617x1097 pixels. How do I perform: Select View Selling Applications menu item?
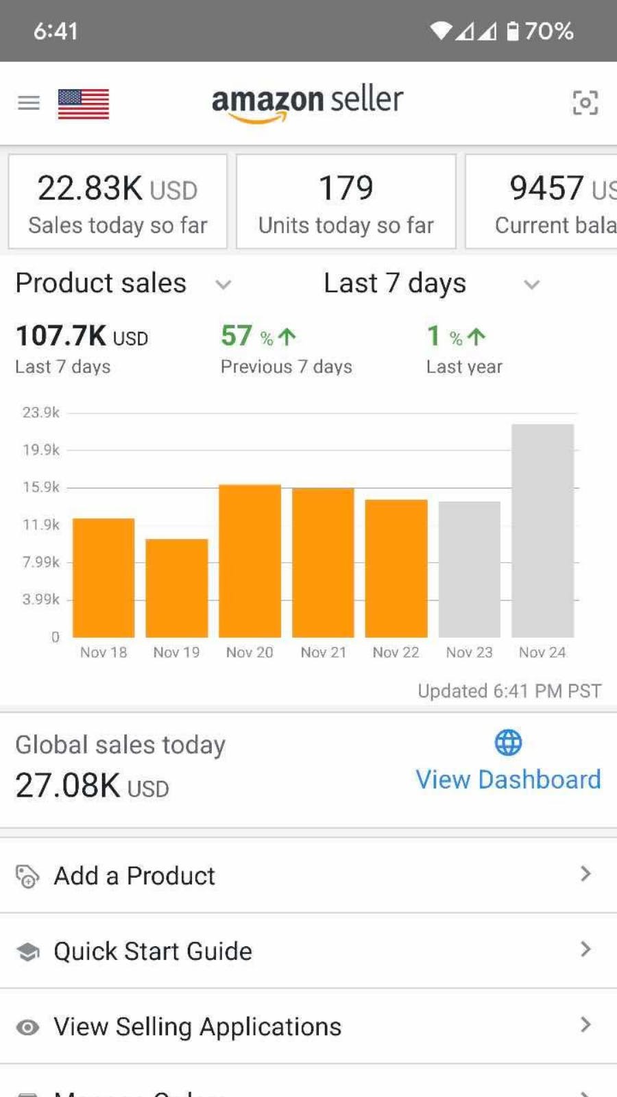(x=197, y=1026)
